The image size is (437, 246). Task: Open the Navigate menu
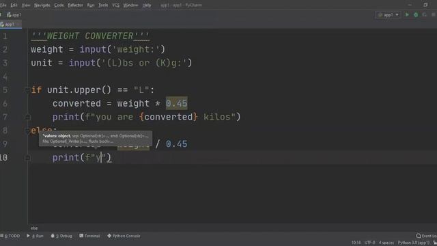tap(42, 5)
